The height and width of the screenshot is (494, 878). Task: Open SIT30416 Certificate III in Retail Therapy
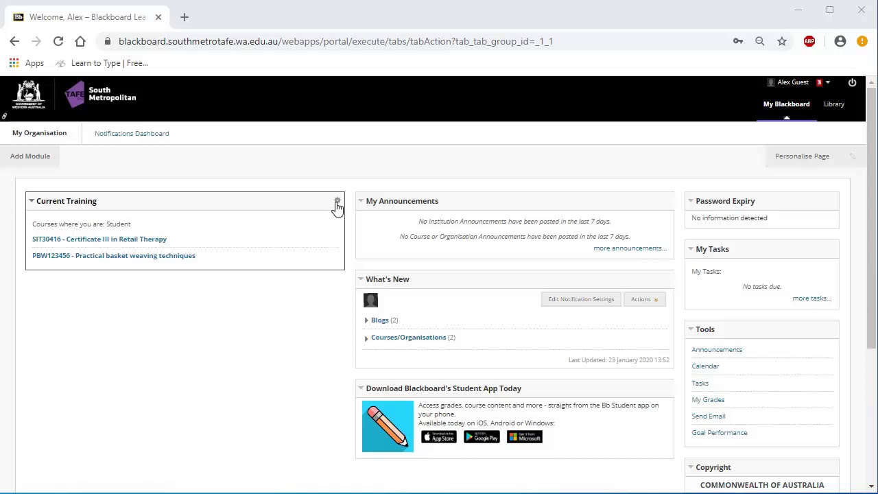click(99, 239)
